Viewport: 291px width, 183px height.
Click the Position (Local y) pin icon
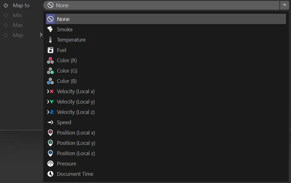click(x=50, y=143)
